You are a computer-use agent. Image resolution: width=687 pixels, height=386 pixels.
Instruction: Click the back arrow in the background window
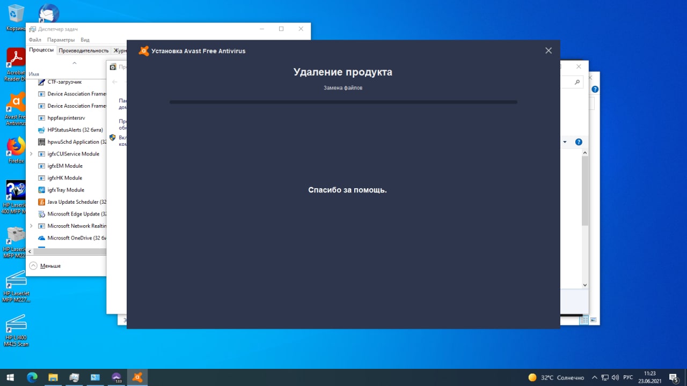tap(114, 82)
